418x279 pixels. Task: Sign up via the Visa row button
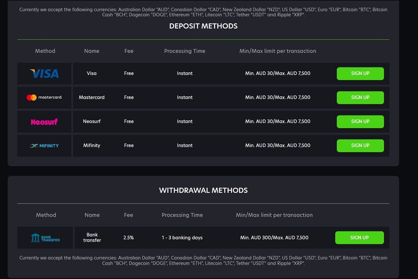pos(360,73)
